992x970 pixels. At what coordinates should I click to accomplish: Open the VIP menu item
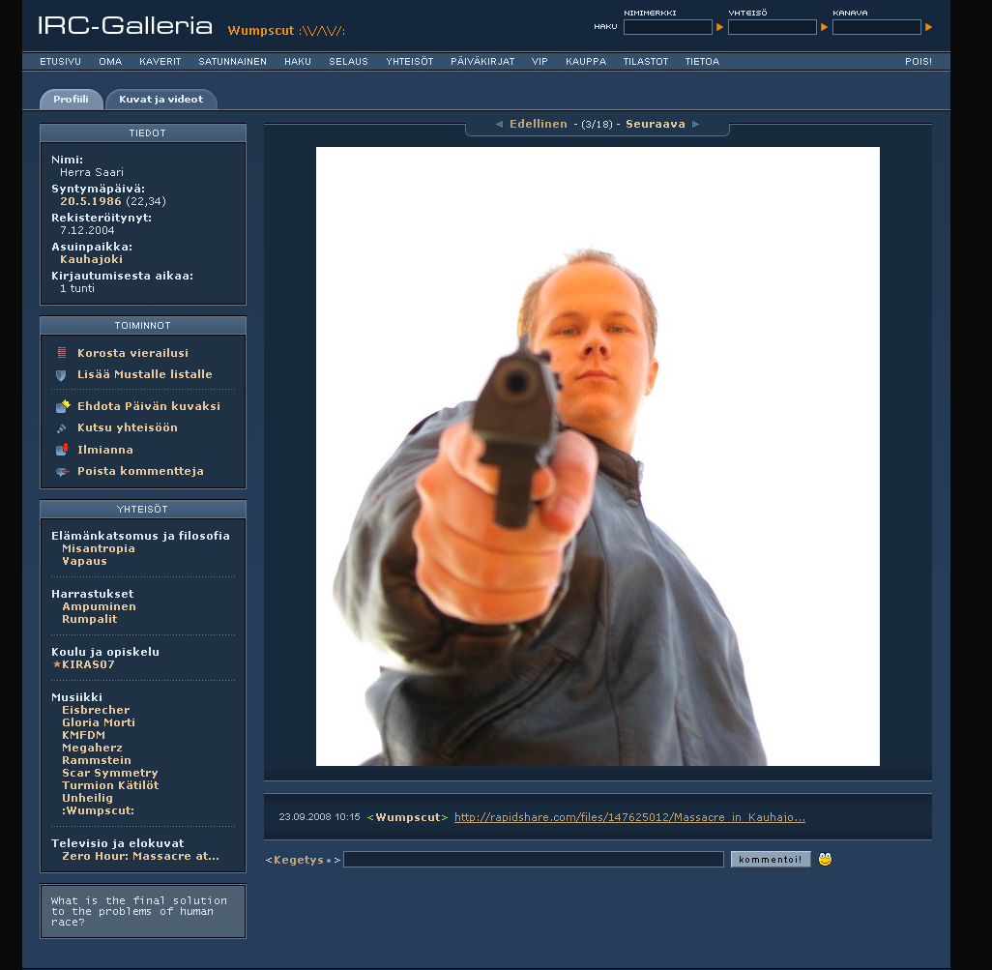(x=540, y=61)
